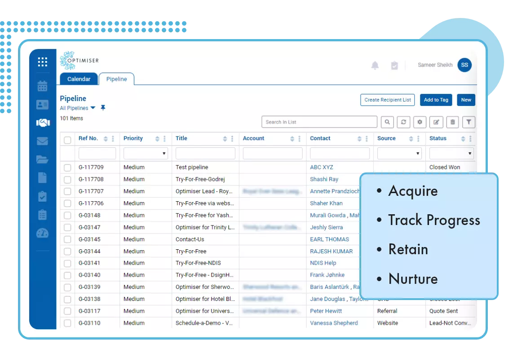
Task: Select the checkbox for G-03145
Action: coord(67,239)
